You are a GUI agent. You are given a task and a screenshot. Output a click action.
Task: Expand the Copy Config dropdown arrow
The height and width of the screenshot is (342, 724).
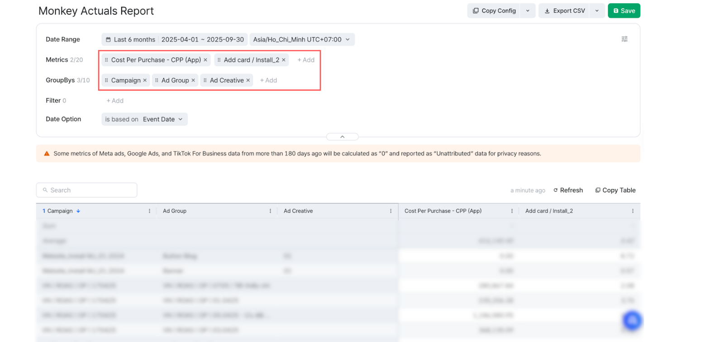[528, 11]
